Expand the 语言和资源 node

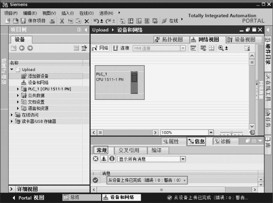tap(18, 108)
